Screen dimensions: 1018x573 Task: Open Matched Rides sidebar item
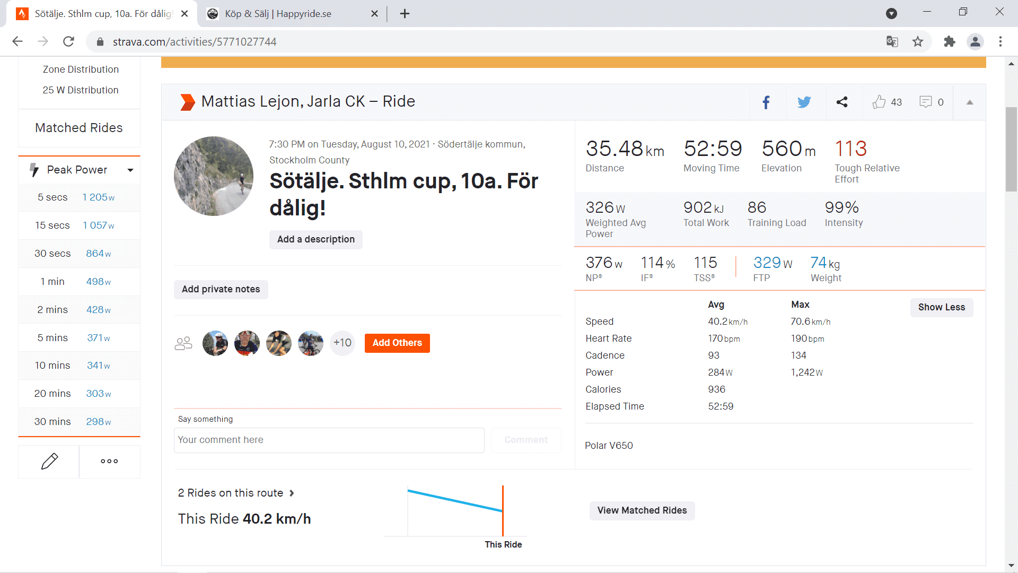(x=79, y=128)
